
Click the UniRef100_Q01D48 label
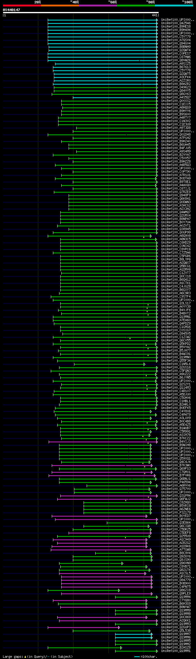176,134
